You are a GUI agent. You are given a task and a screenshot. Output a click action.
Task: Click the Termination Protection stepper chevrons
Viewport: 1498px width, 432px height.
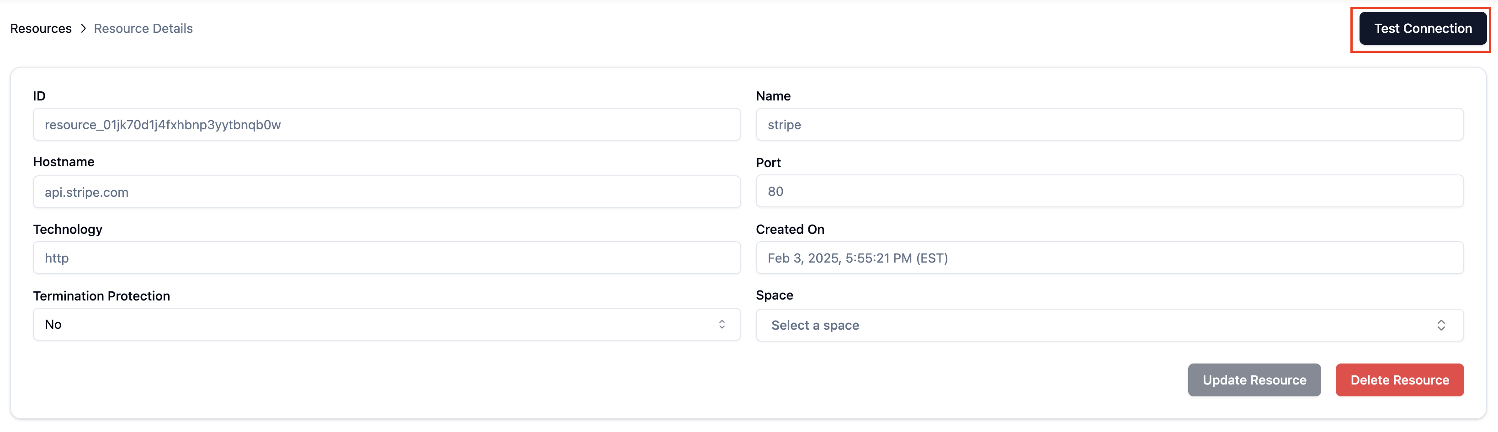722,324
